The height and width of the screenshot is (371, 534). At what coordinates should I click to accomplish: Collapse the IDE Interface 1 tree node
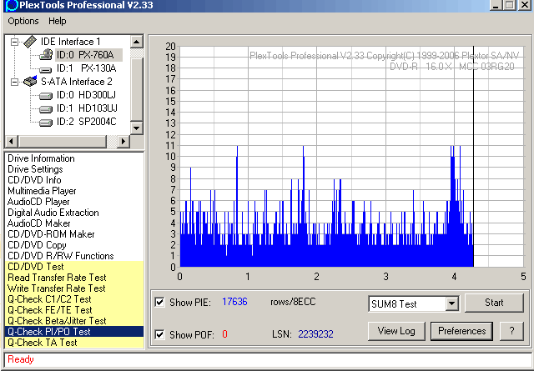15,42
